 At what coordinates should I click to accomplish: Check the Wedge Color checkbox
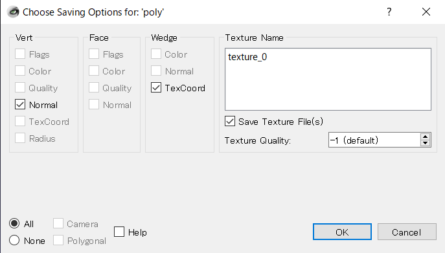[x=156, y=54]
